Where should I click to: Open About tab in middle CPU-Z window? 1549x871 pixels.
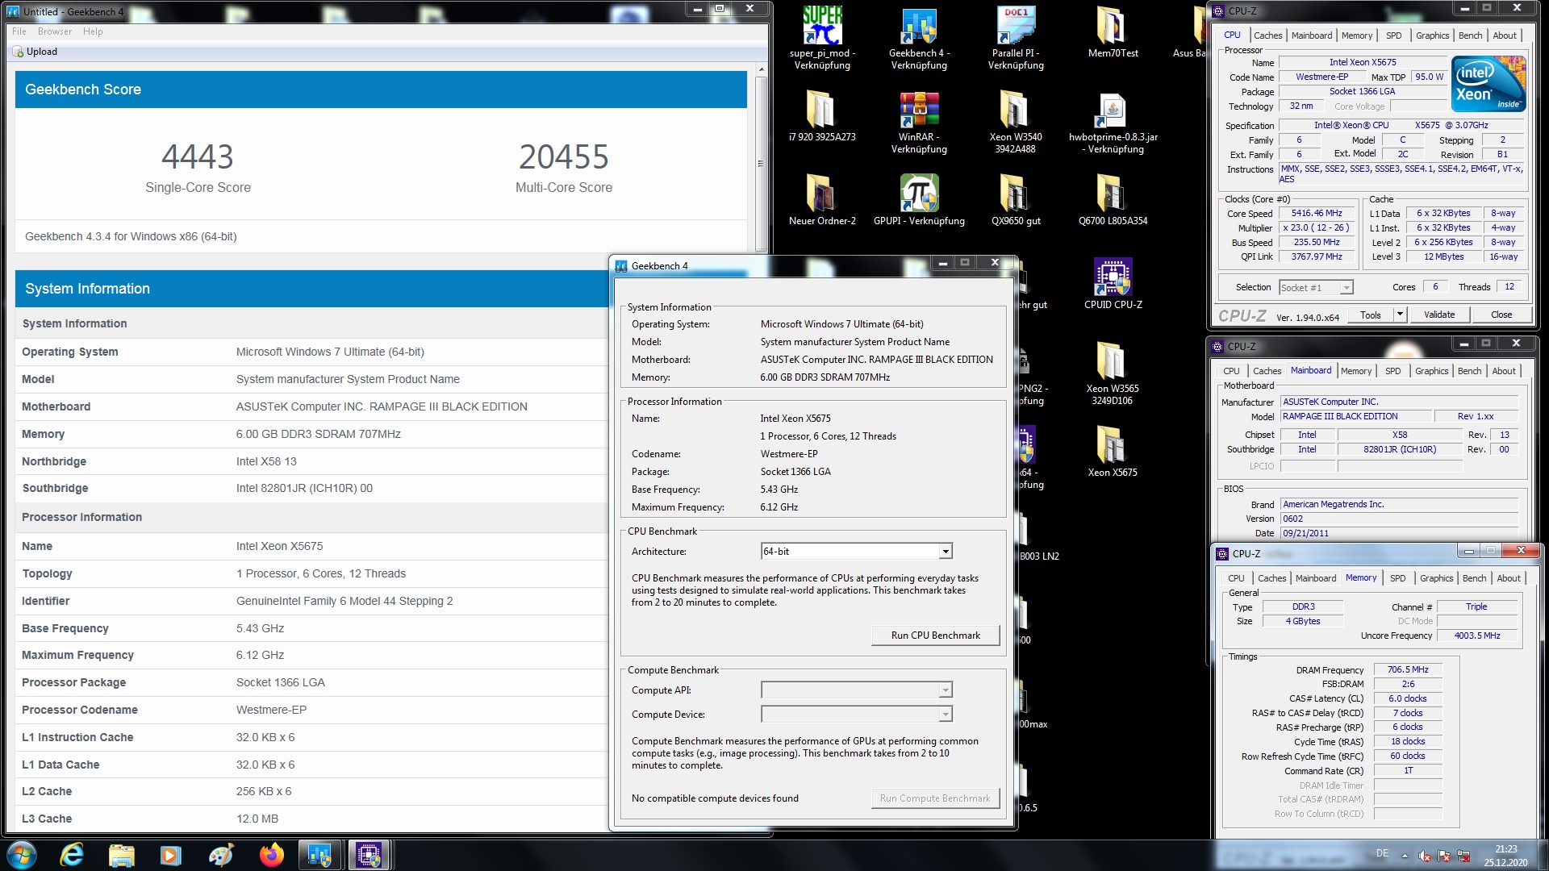click(x=1503, y=371)
